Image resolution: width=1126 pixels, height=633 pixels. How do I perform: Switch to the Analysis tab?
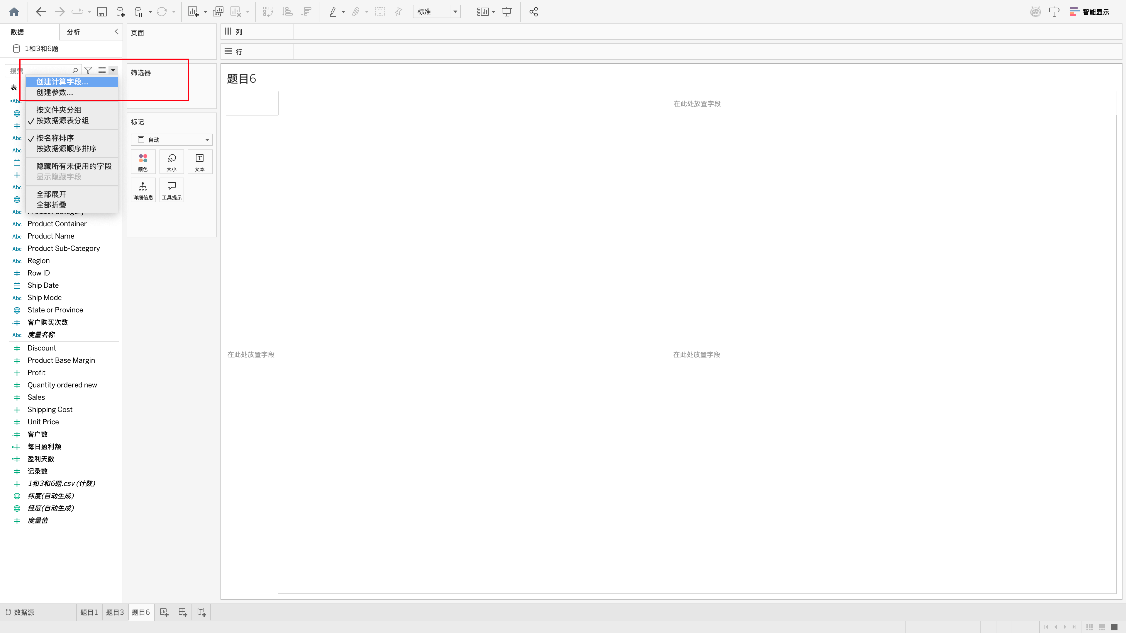pyautogui.click(x=73, y=32)
